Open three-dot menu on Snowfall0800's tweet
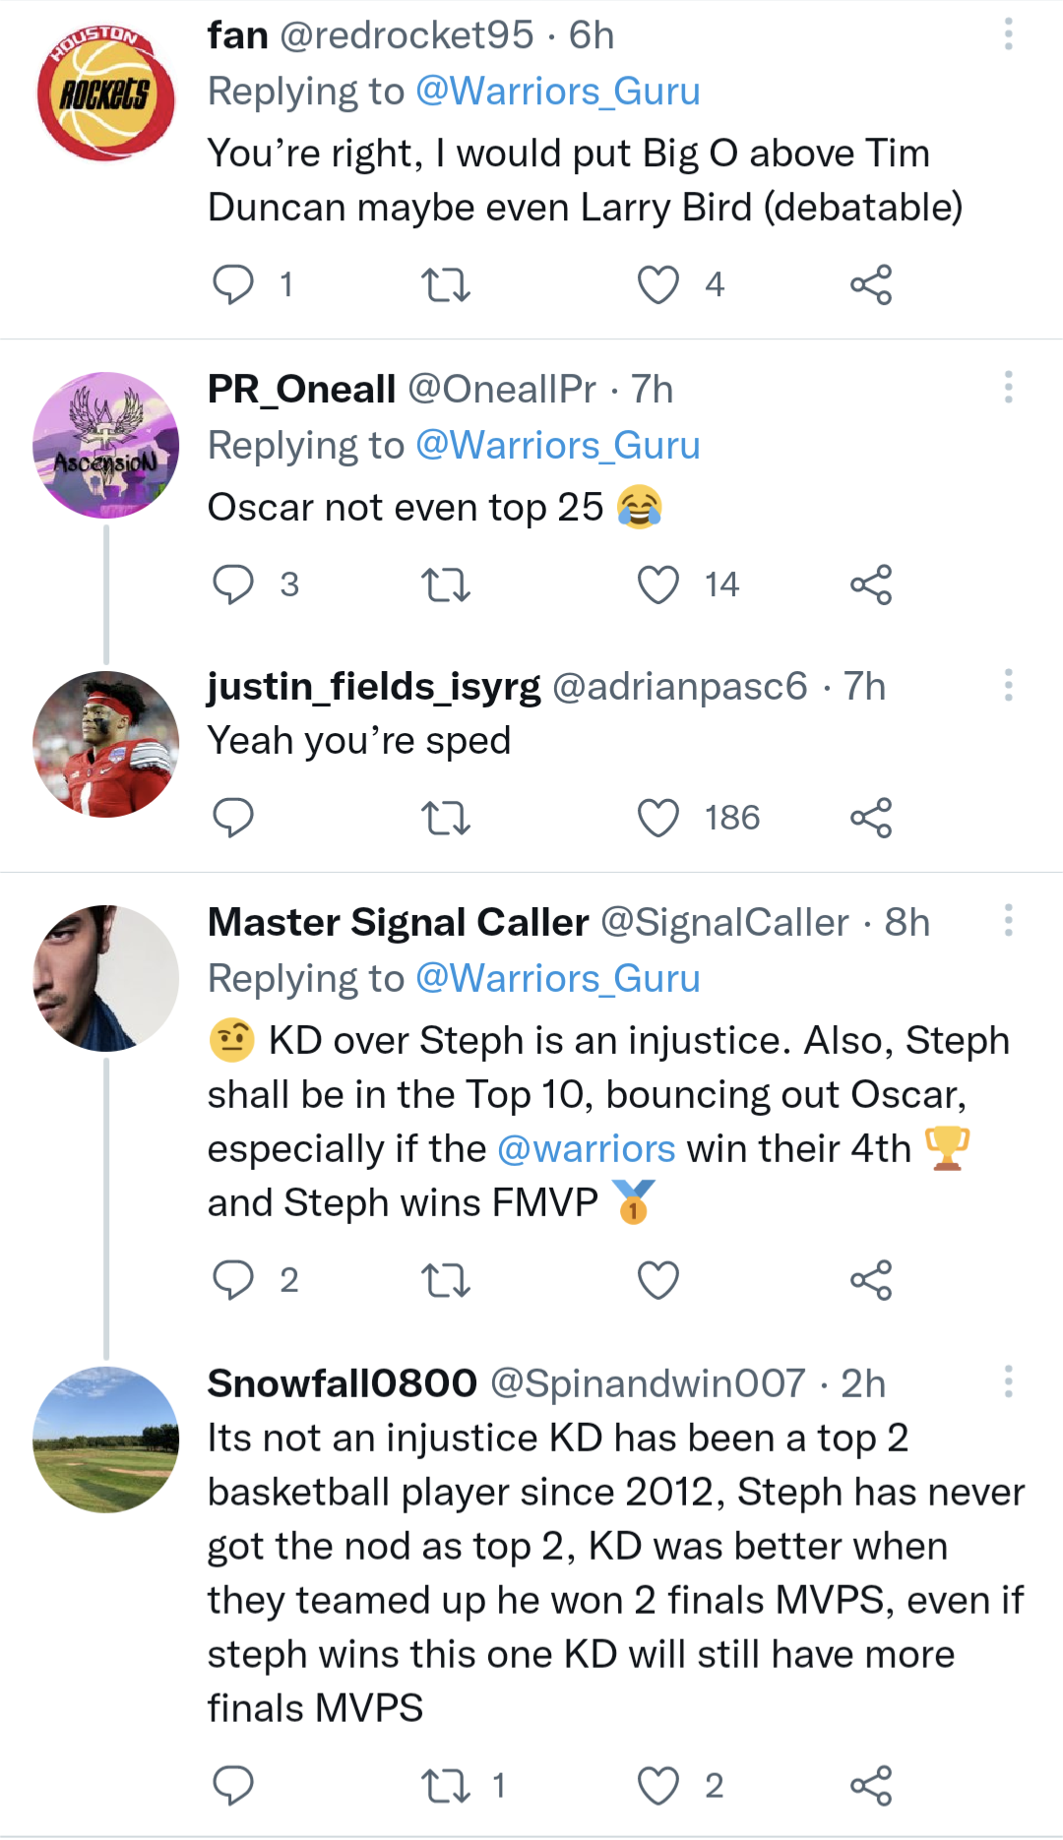This screenshot has width=1063, height=1840. [1008, 1381]
